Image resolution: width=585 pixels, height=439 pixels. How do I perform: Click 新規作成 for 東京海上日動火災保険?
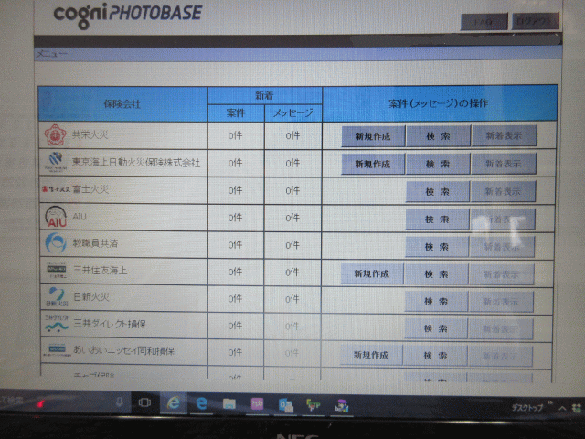(373, 164)
